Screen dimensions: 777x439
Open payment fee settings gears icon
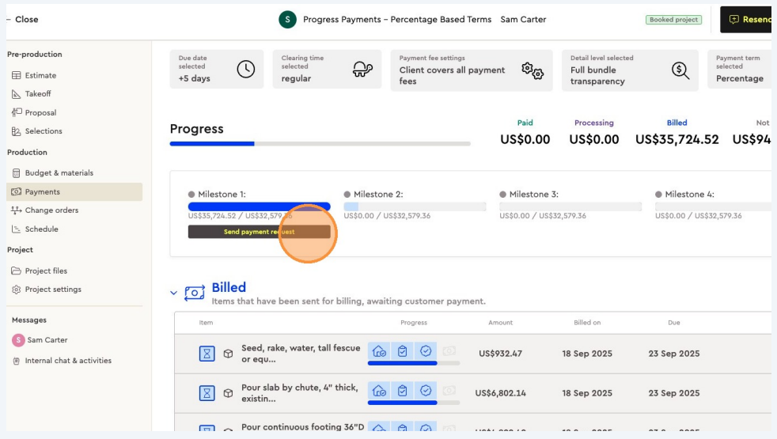[x=533, y=70]
